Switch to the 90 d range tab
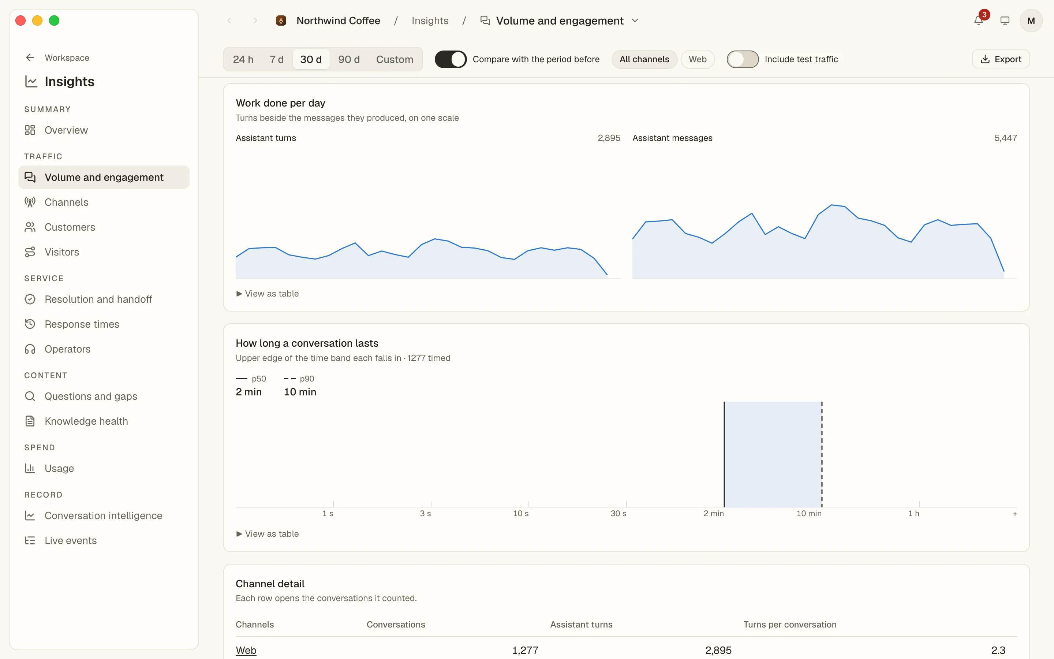1054x659 pixels. pyautogui.click(x=349, y=59)
